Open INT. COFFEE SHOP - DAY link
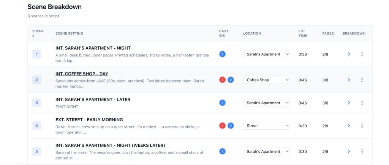The height and width of the screenshot is (165, 389). [x=82, y=74]
